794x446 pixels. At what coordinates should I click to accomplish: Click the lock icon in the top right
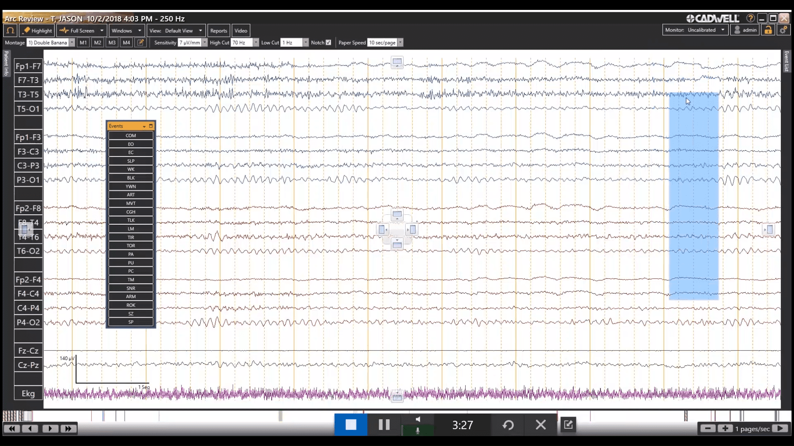(768, 30)
